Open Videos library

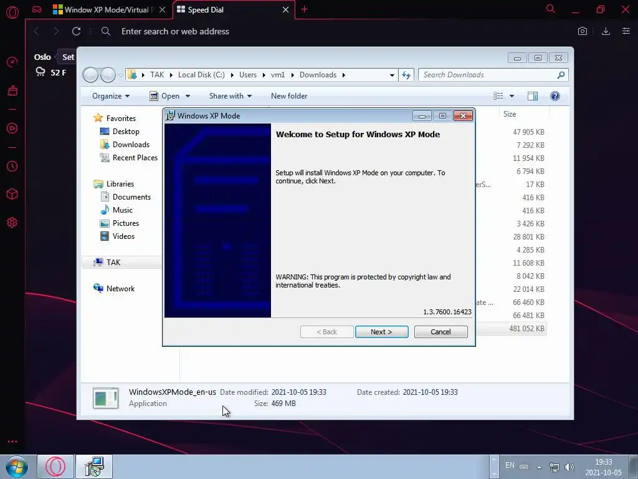[x=123, y=236]
